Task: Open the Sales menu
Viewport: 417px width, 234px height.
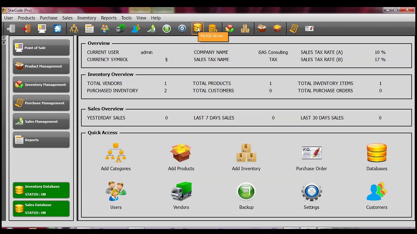Action: tap(67, 18)
